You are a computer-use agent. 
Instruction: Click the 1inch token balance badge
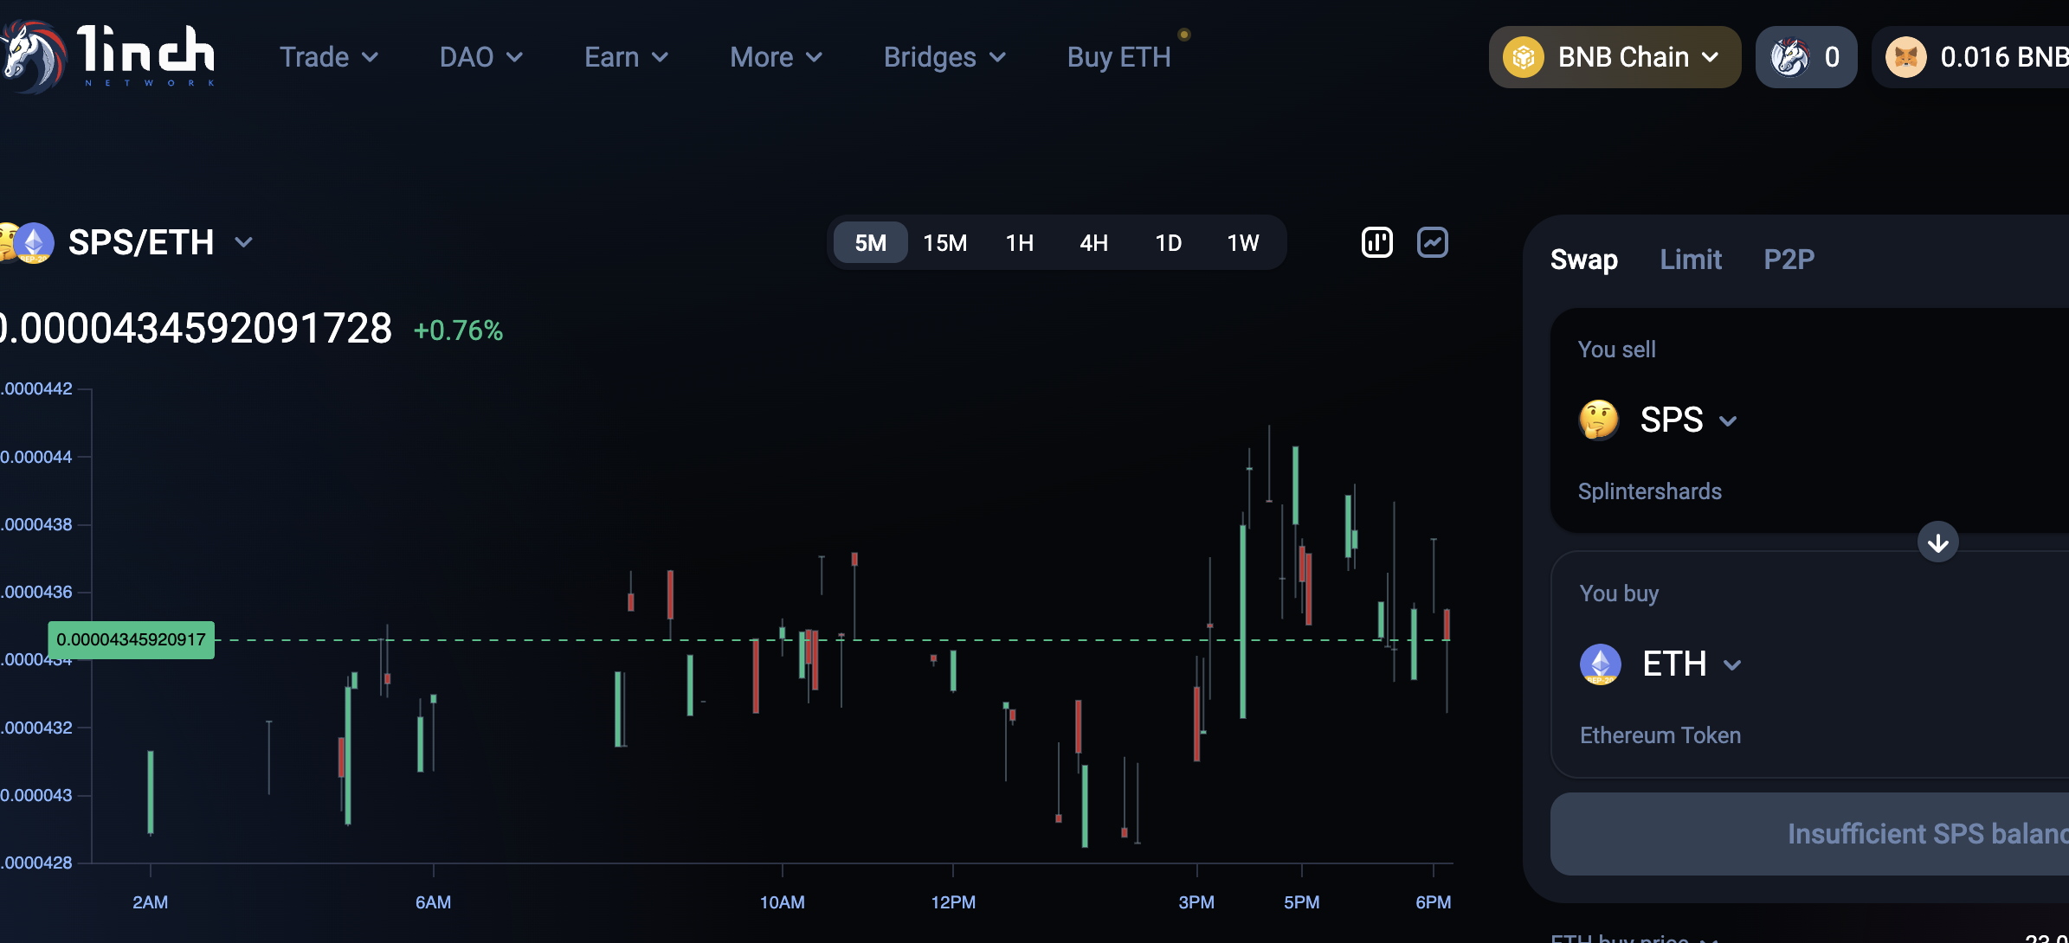[1806, 57]
